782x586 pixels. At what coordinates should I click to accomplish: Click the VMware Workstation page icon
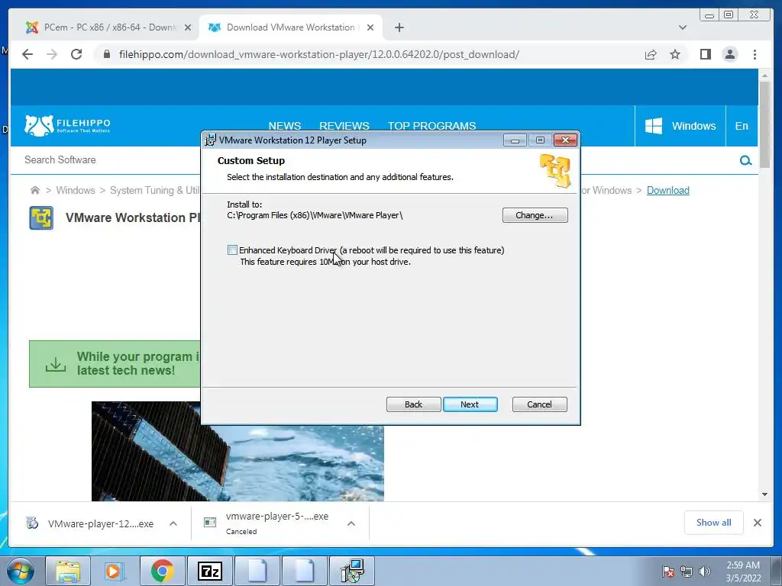pos(41,217)
